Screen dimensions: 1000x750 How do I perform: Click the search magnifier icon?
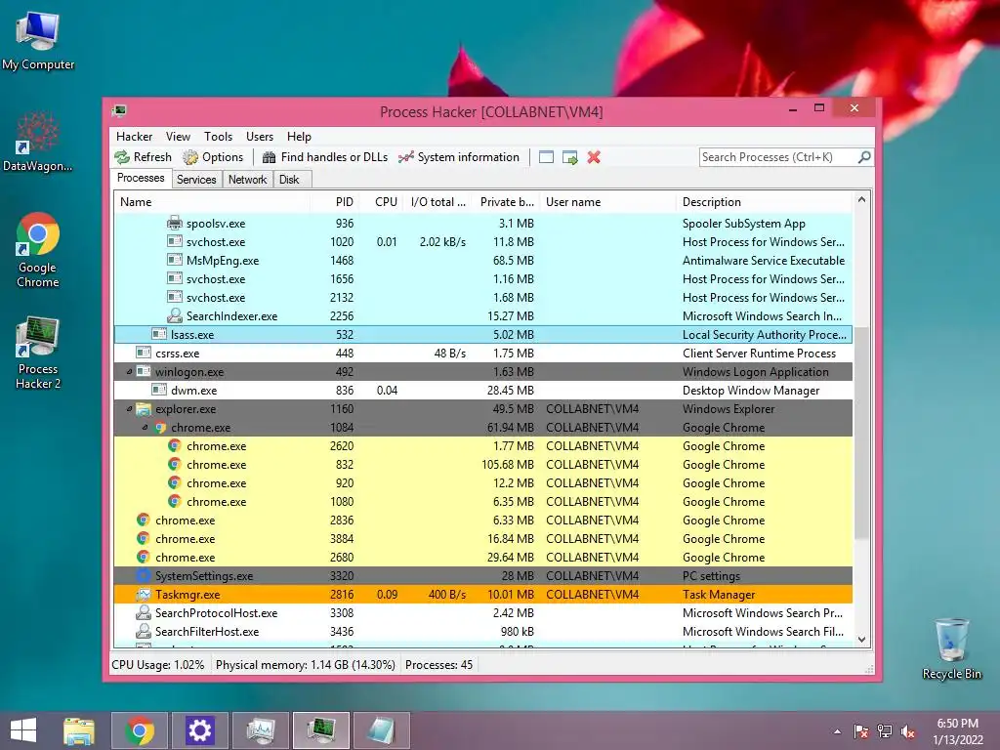click(864, 157)
